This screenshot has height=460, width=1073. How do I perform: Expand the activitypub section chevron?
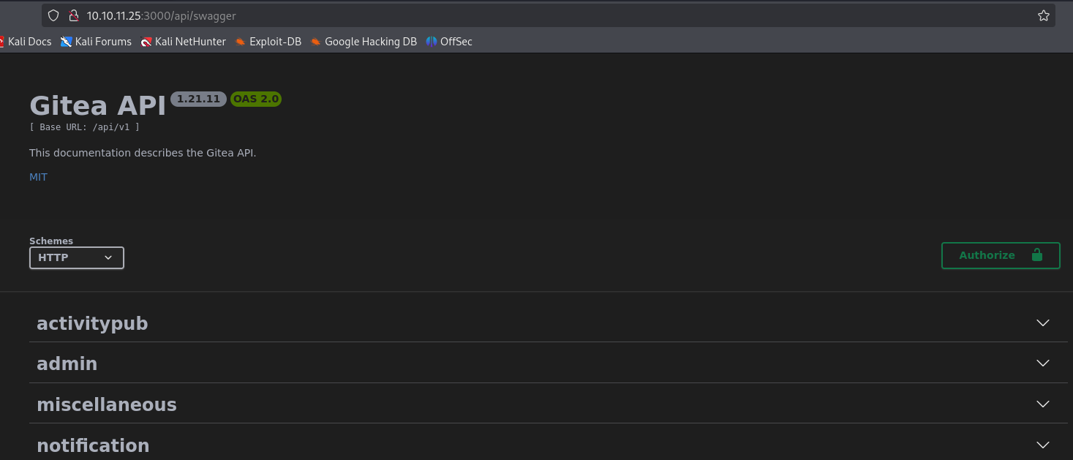point(1043,323)
